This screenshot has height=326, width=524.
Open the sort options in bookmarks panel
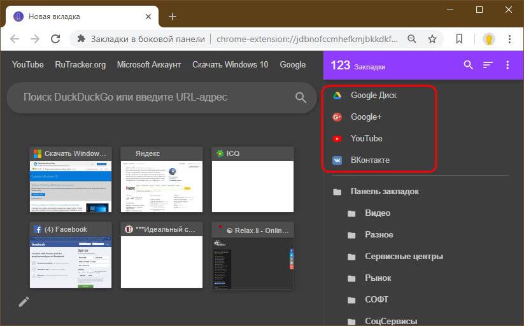tap(488, 65)
